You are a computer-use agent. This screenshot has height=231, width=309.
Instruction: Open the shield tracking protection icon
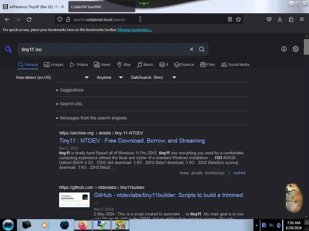click(x=60, y=19)
